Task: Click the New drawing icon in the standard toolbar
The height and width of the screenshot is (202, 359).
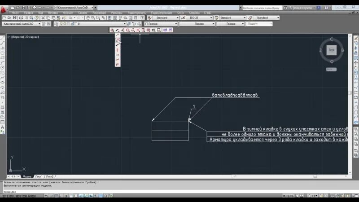Action: (4, 18)
